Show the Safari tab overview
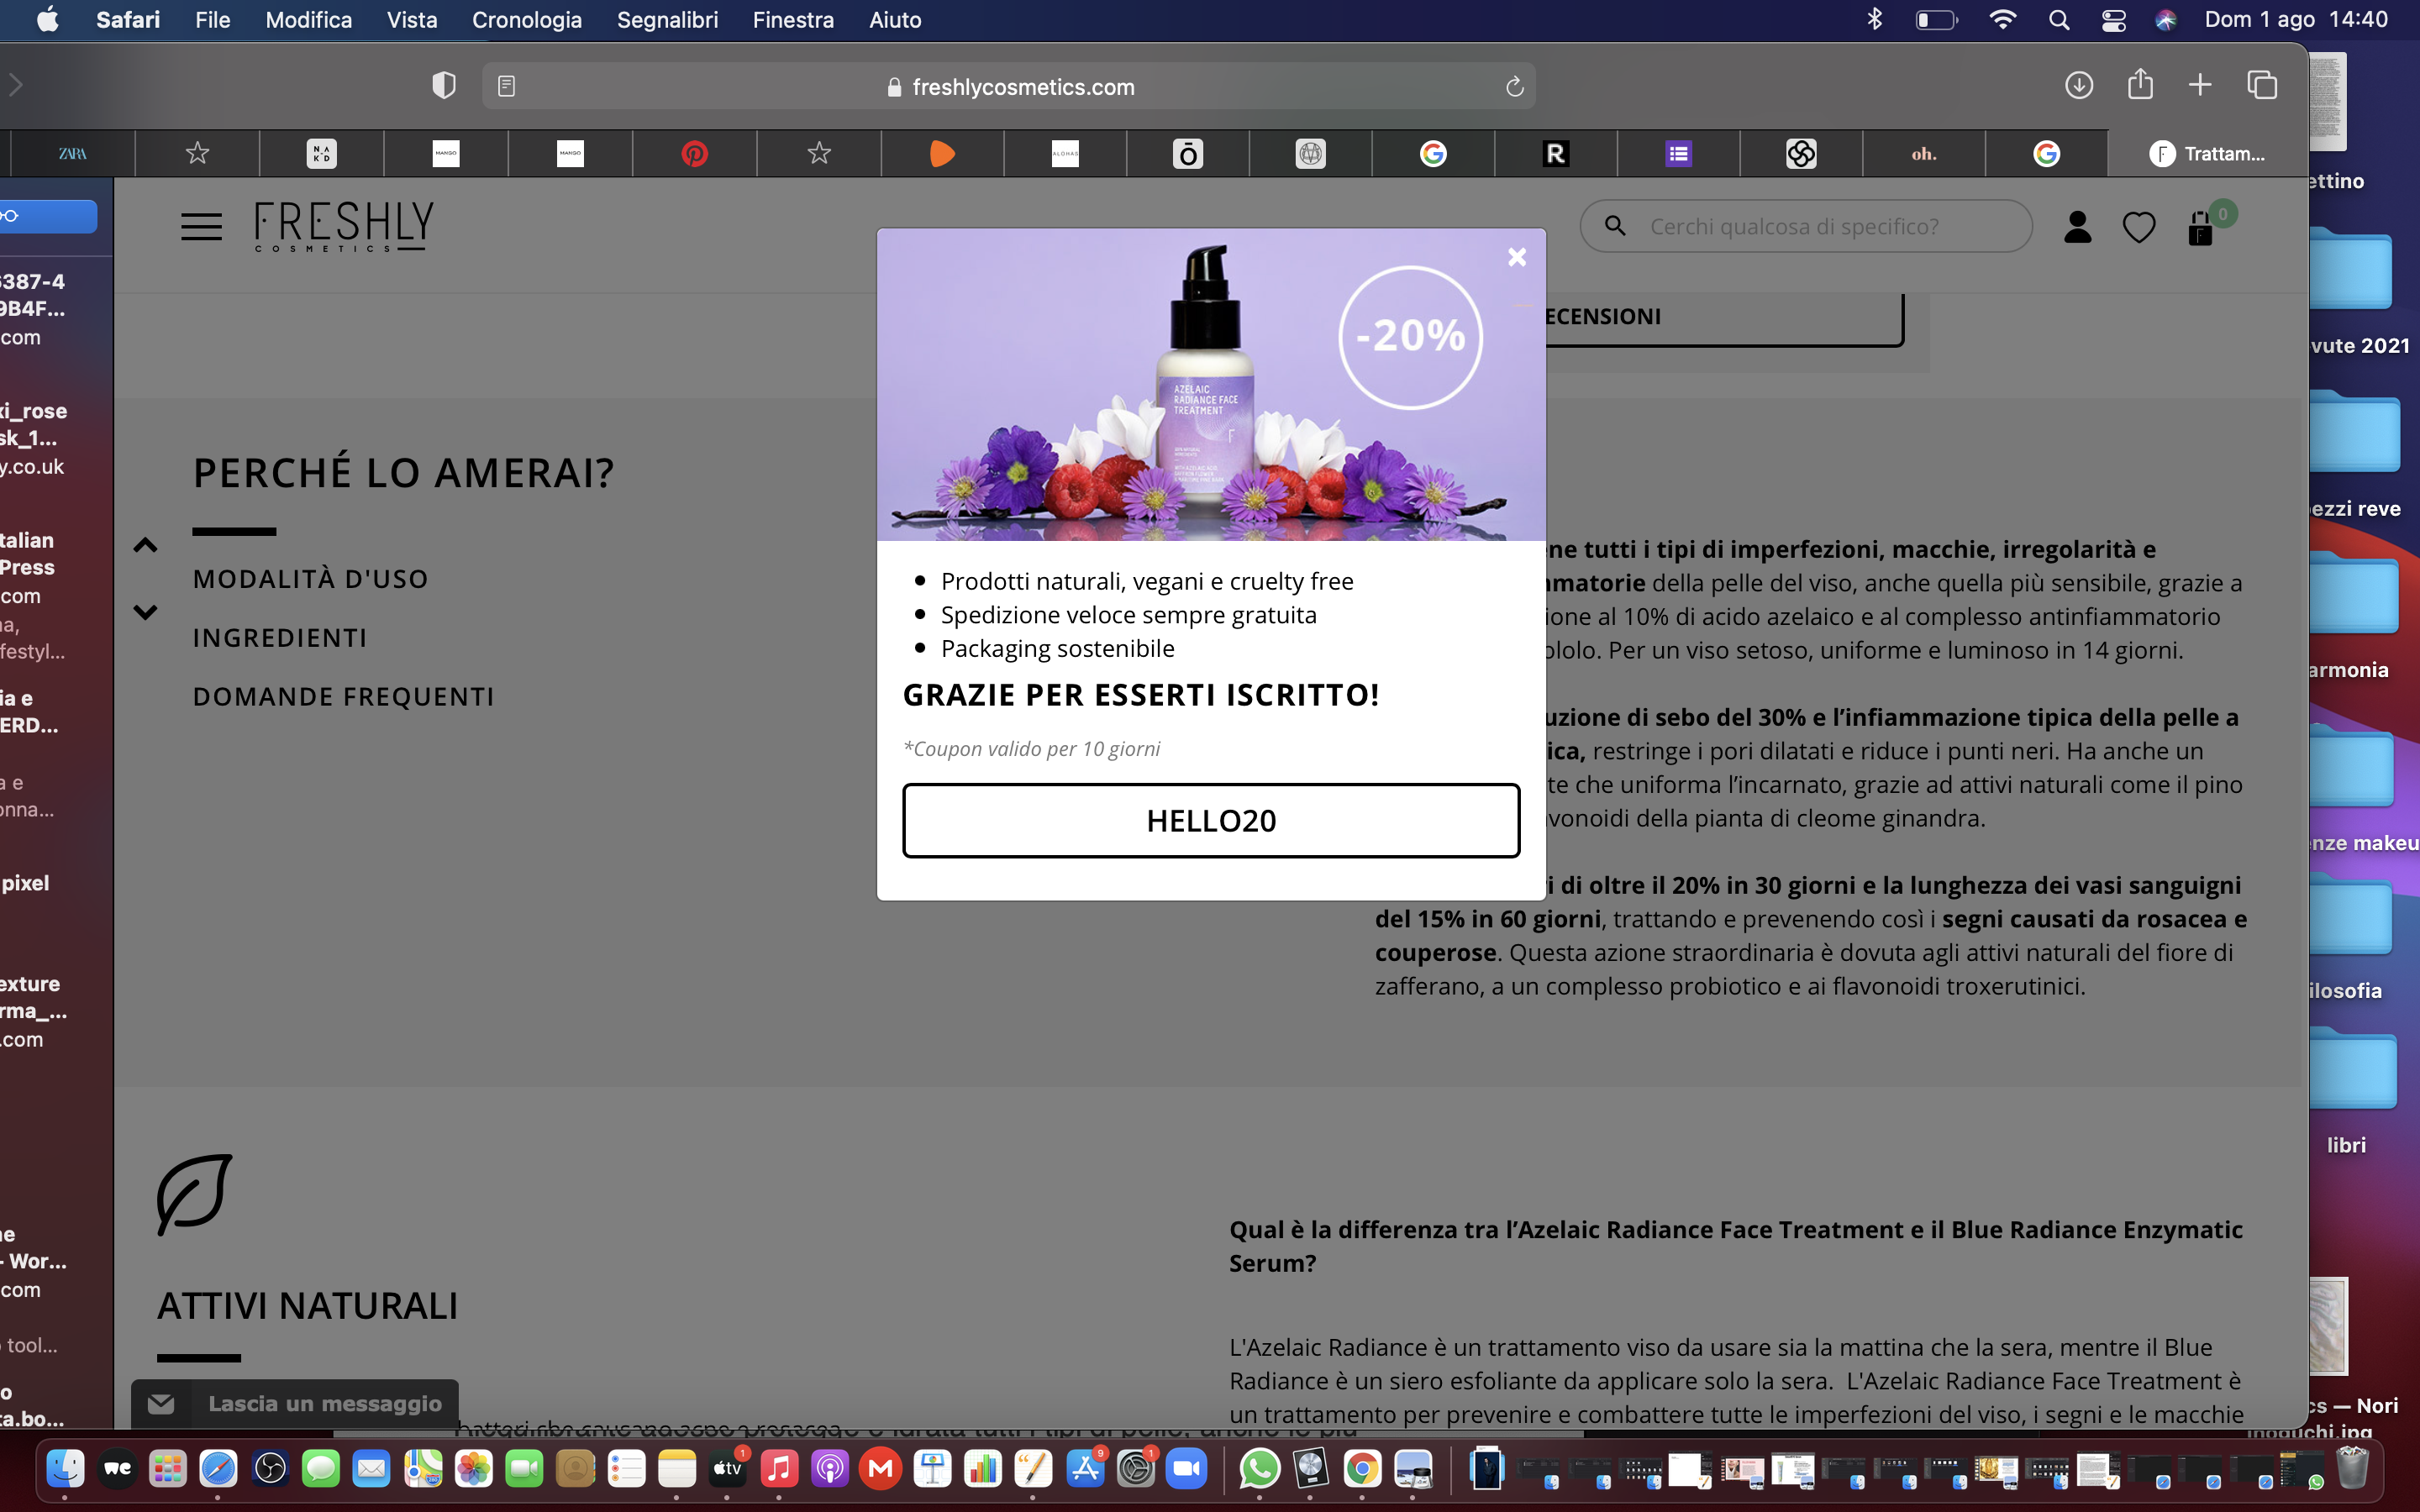 point(2261,85)
